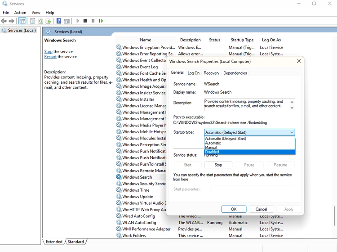Open the Help toolbar icon
Viewport: 337px width, 252px height.
[x=59, y=21]
